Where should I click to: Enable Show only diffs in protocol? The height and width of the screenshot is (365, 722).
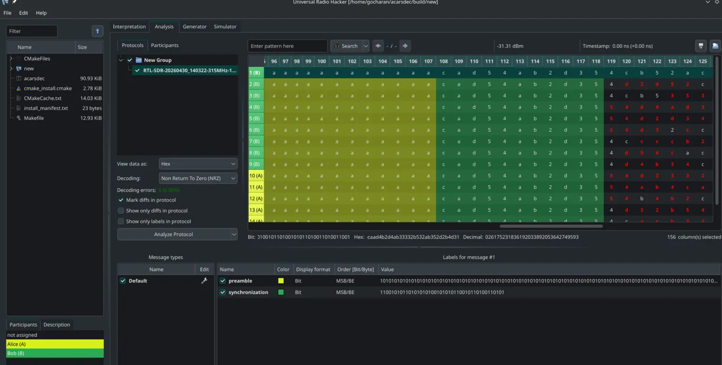121,211
